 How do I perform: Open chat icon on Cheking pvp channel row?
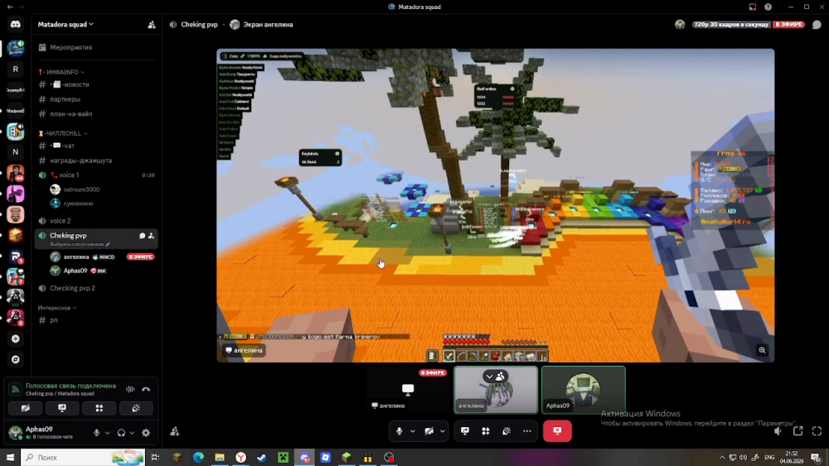pyautogui.click(x=143, y=236)
